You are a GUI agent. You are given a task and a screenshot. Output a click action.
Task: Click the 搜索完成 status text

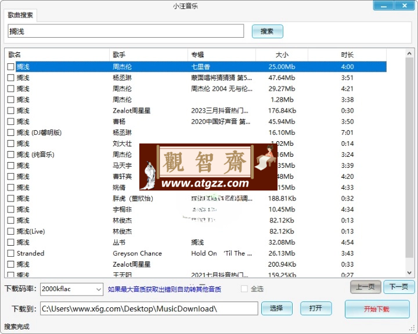pyautogui.click(x=16, y=326)
